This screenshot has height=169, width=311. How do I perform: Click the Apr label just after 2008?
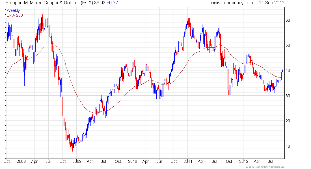(x=34, y=161)
